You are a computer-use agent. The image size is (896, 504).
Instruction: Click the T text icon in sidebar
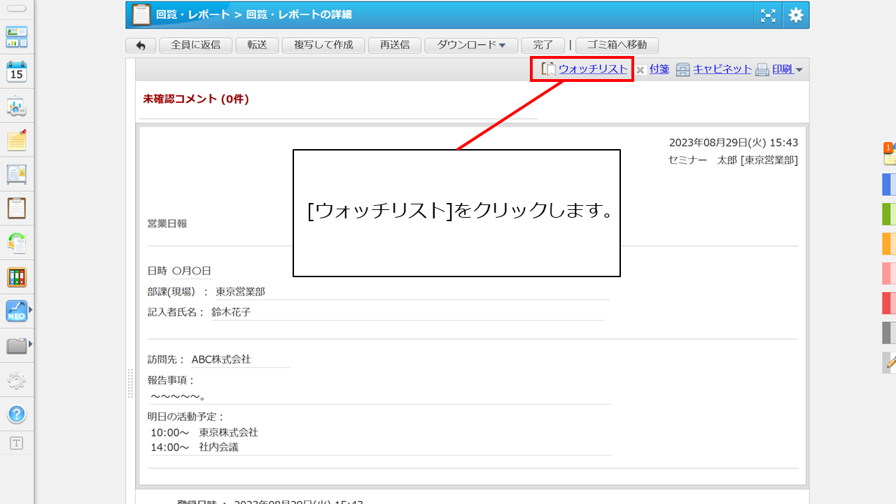(17, 443)
